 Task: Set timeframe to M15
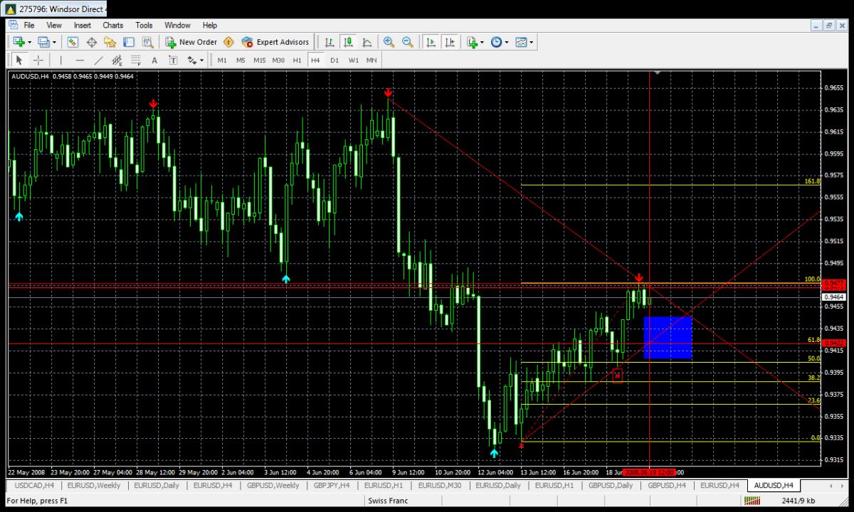(260, 60)
